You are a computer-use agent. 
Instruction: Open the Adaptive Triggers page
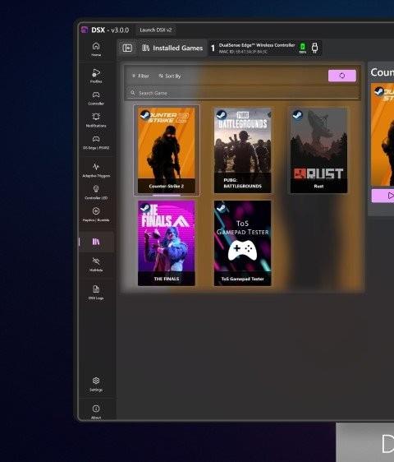click(x=96, y=170)
